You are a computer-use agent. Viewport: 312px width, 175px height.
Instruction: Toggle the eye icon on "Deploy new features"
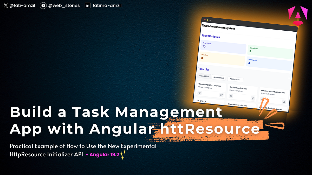coord(231,96)
